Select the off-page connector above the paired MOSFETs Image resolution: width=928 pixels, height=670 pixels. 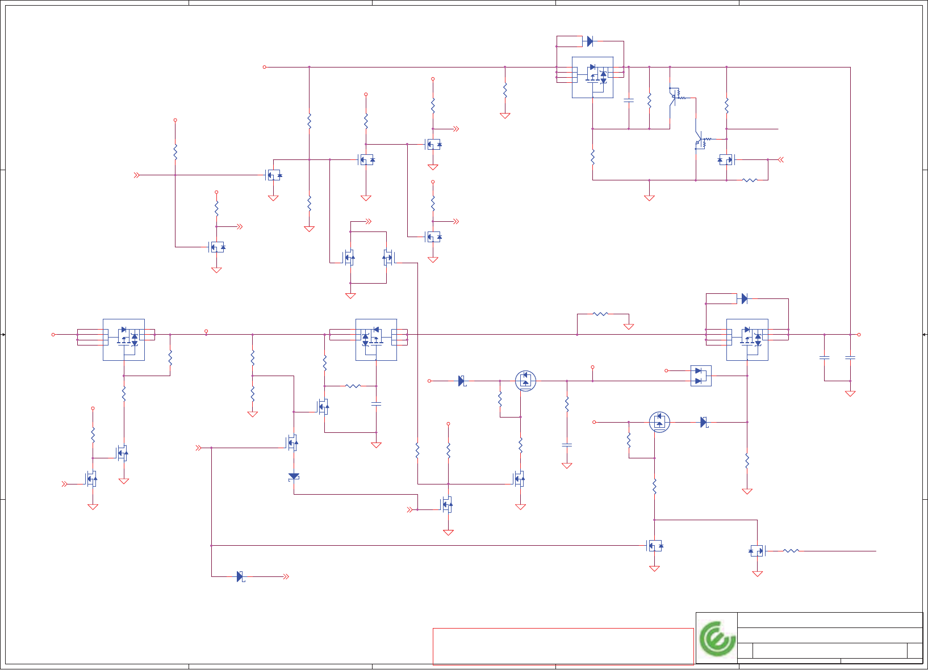[368, 221]
